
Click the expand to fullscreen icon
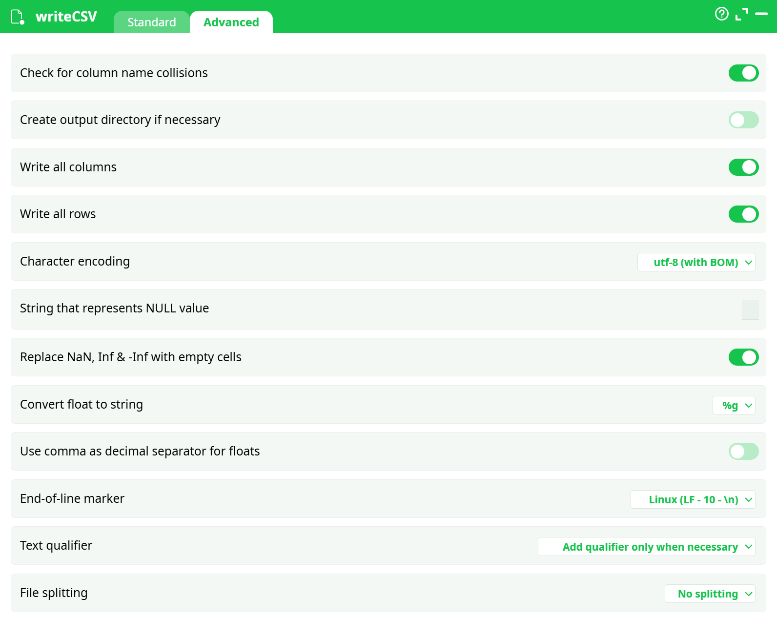(x=741, y=14)
